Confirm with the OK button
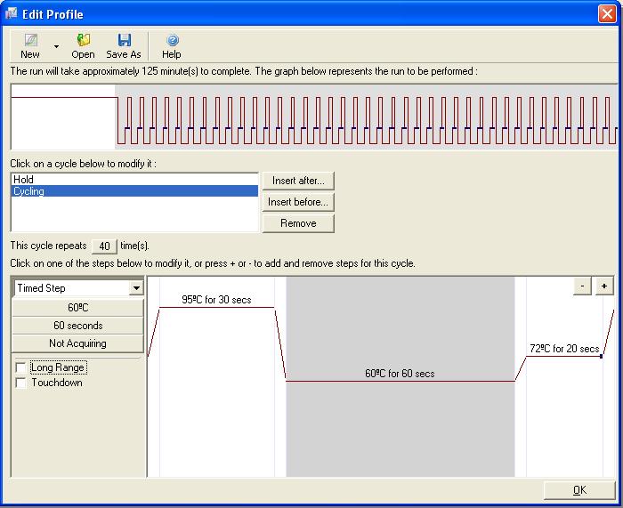This screenshot has width=623, height=508. coord(579,490)
